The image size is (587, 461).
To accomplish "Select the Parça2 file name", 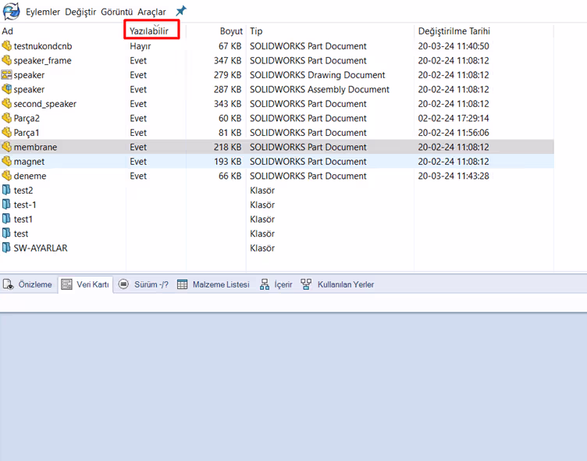I will coord(27,119).
